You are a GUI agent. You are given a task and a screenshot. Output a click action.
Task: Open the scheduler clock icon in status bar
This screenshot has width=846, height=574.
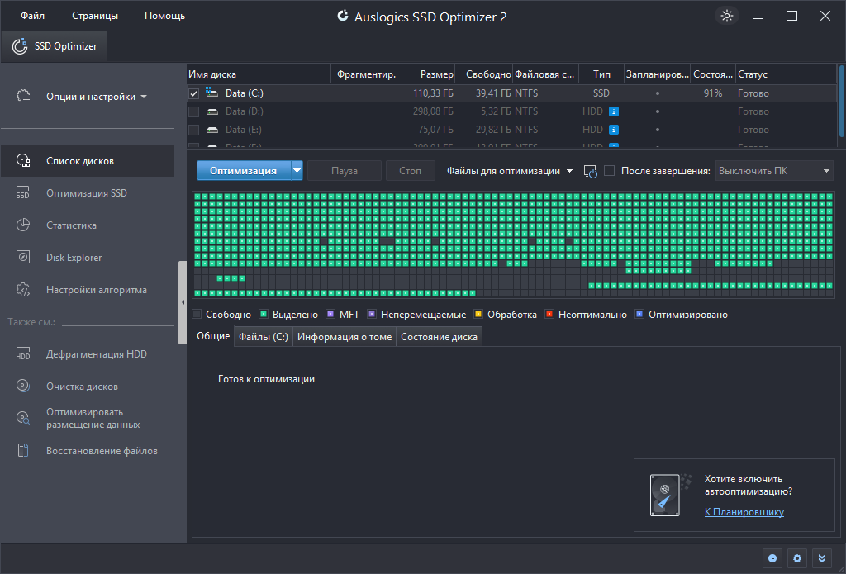click(772, 558)
